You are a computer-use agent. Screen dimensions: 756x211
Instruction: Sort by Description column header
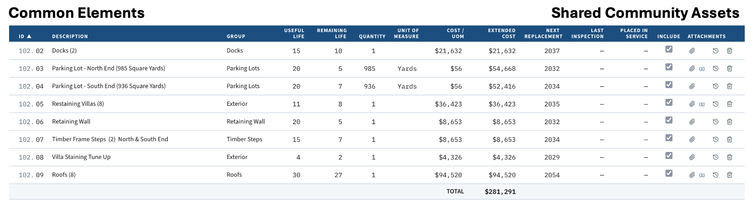coord(70,36)
